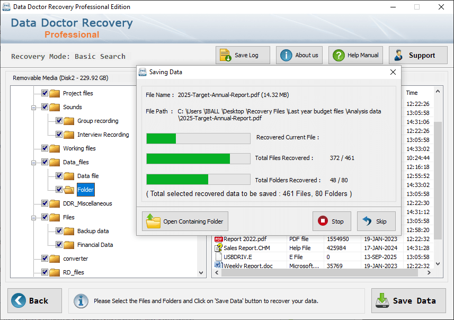454x320 pixels.
Task: Select the Files tree item
Action: [69, 217]
